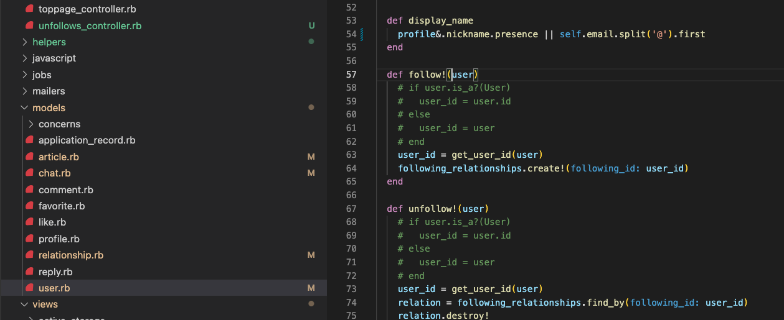Open reply.rb model file
This screenshot has width=784, height=320.
coord(55,272)
